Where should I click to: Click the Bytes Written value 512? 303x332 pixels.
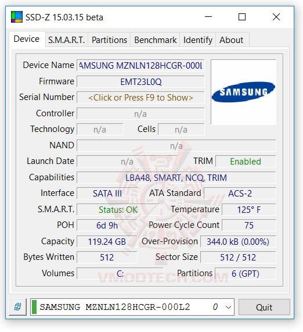coord(107,257)
